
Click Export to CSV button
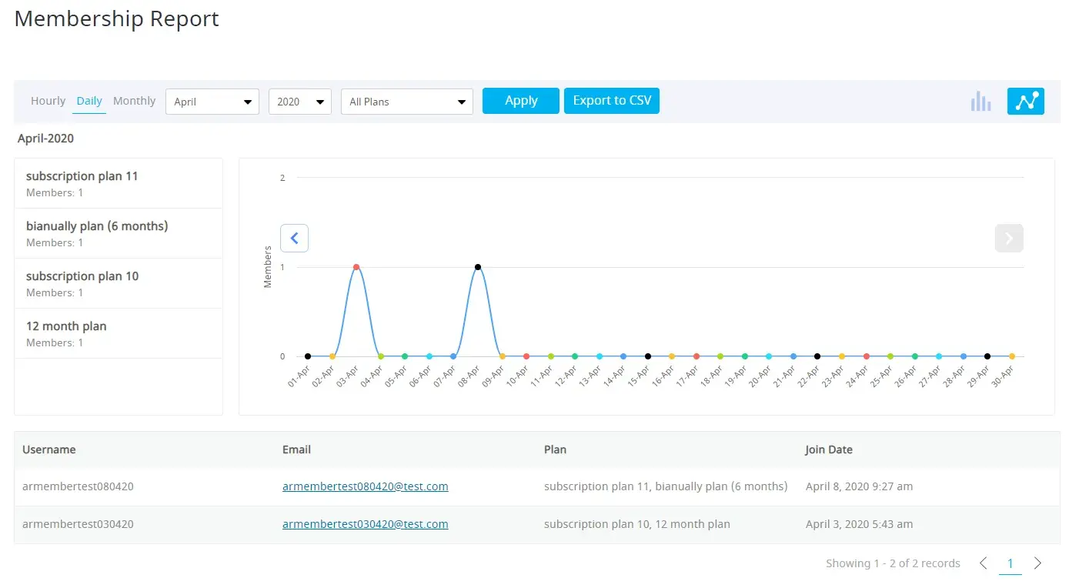[x=612, y=101]
